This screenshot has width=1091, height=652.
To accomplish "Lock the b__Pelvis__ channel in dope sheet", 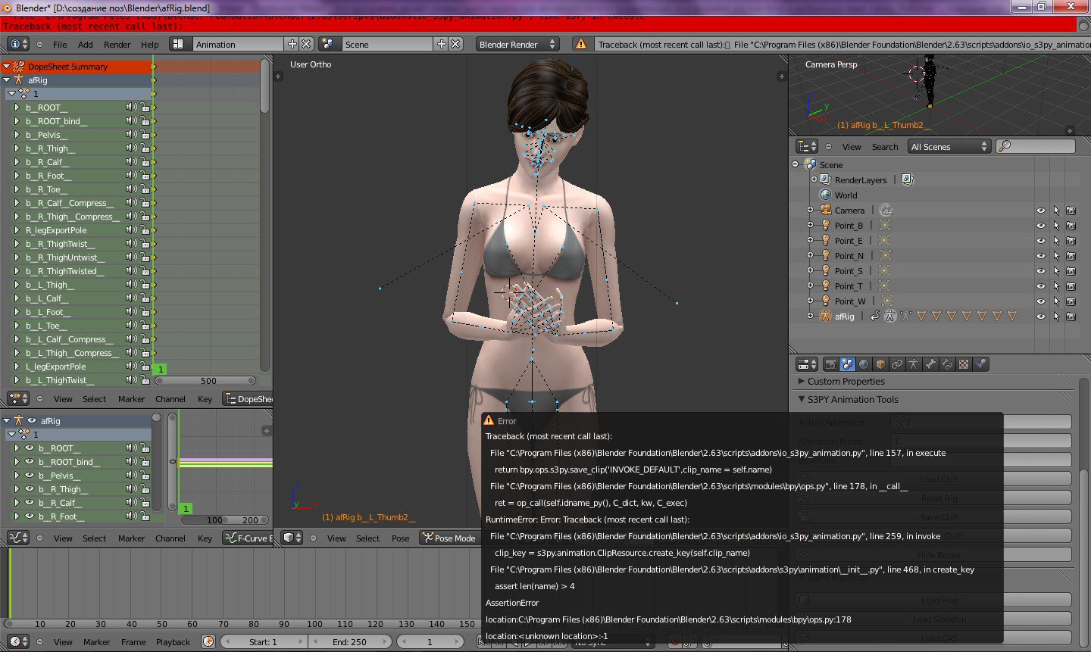I will [x=145, y=135].
